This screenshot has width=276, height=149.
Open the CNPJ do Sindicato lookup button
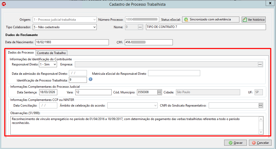(x=261, y=106)
